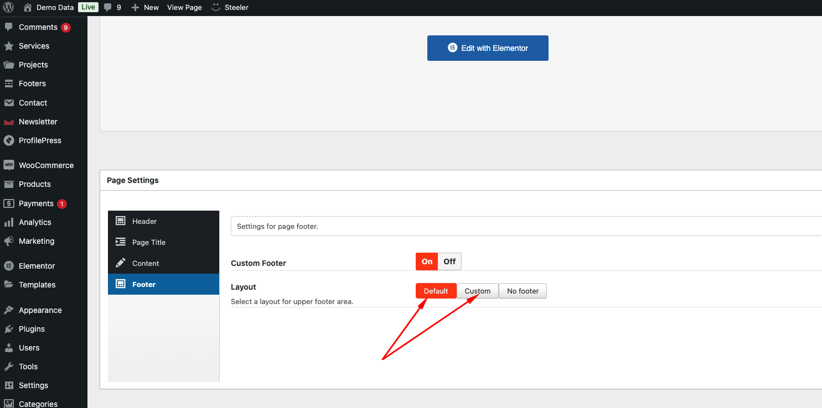Screen dimensions: 822x408
Task: Click 'Select a layout for upper footer area.'
Action: click(292, 302)
